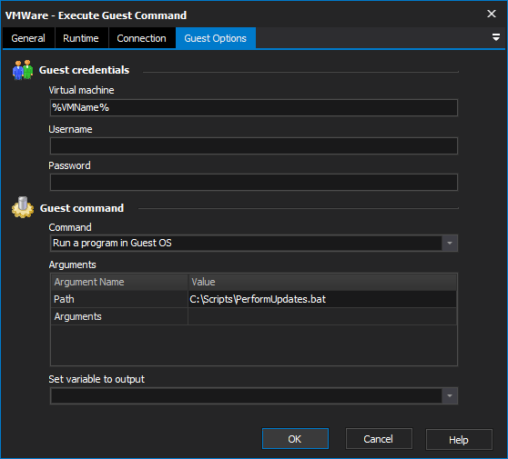
Task: Switch to the General tab
Action: (28, 38)
